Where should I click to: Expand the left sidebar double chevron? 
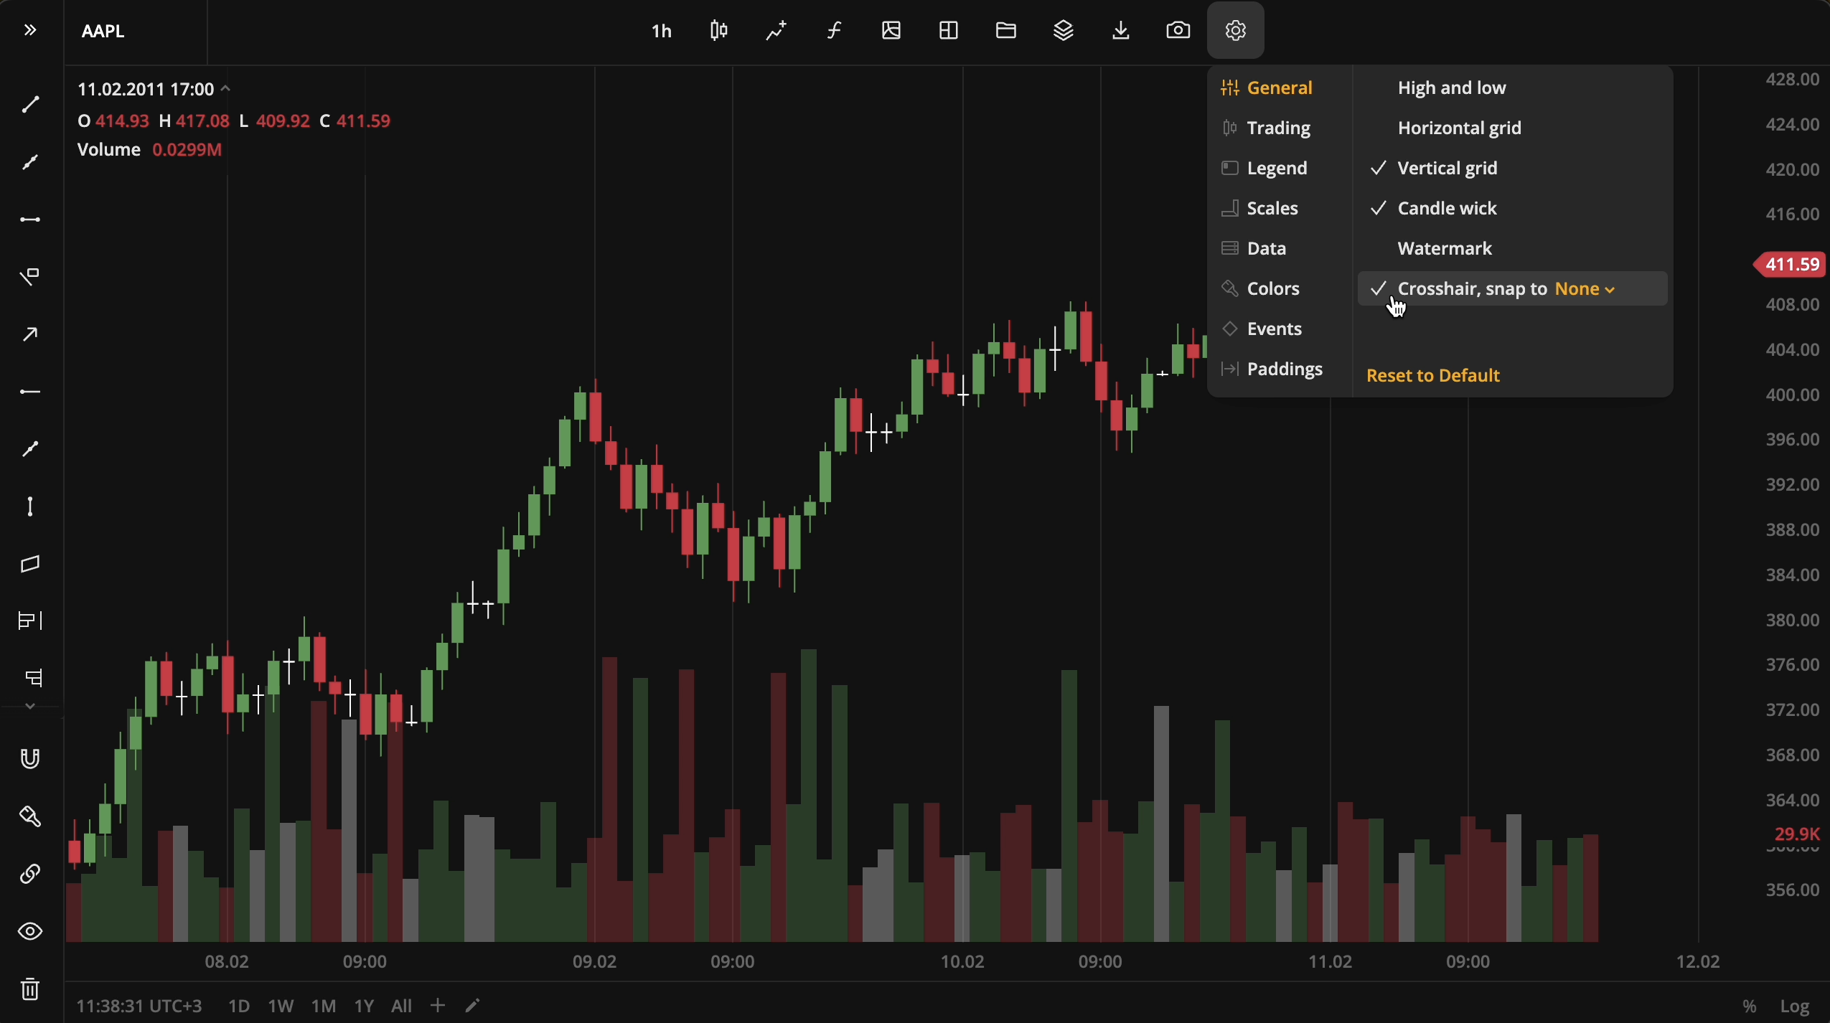click(x=30, y=30)
